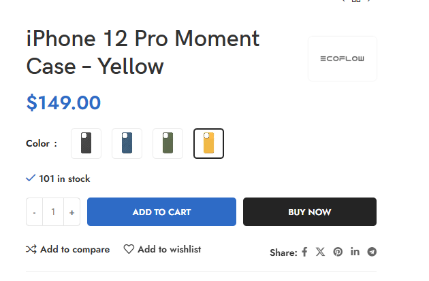Share product via Telegram
This screenshot has height=281, width=429.
(372, 252)
